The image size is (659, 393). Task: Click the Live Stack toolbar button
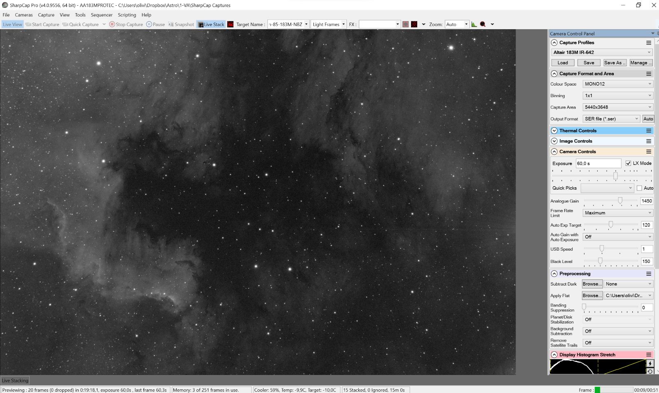pyautogui.click(x=211, y=24)
